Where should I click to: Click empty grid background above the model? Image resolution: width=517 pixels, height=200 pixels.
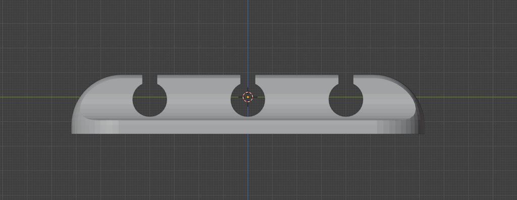[132, 36]
